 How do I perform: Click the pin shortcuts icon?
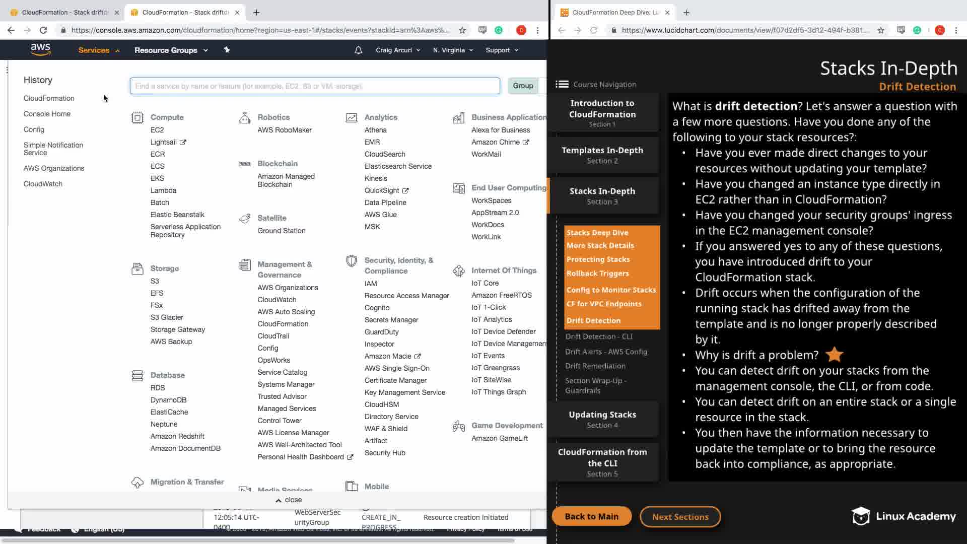(x=227, y=50)
